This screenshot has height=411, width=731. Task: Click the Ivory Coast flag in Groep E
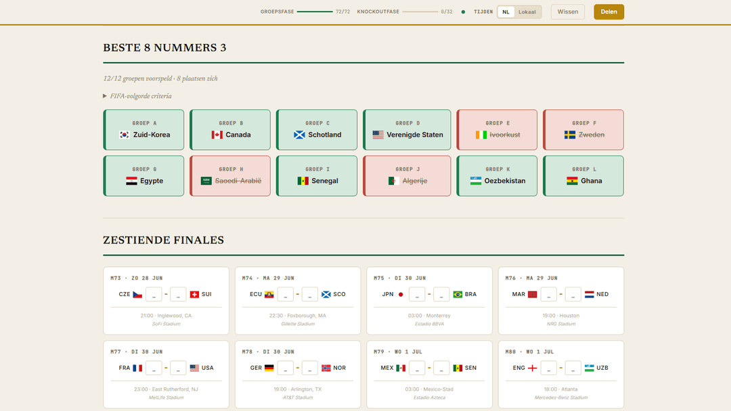(481, 135)
